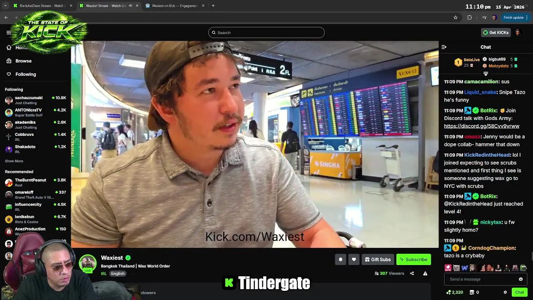
Task: Click the English language tag
Action: (x=118, y=274)
